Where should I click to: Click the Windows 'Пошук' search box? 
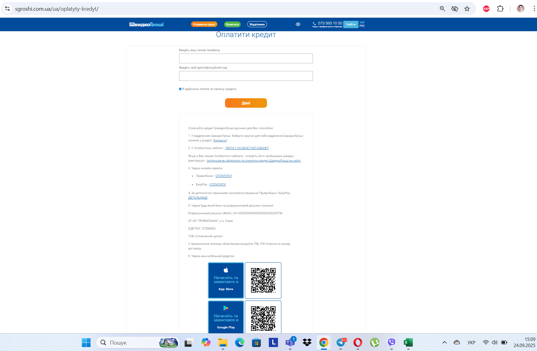click(x=138, y=342)
